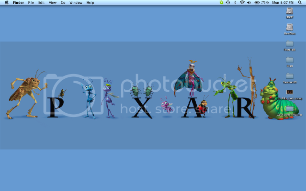This screenshot has width=306, height=191.
Task: Open the Finder menu
Action: point(18,3)
